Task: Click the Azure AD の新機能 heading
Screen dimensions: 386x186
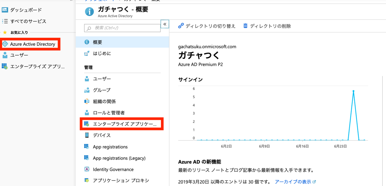Action: click(199, 162)
